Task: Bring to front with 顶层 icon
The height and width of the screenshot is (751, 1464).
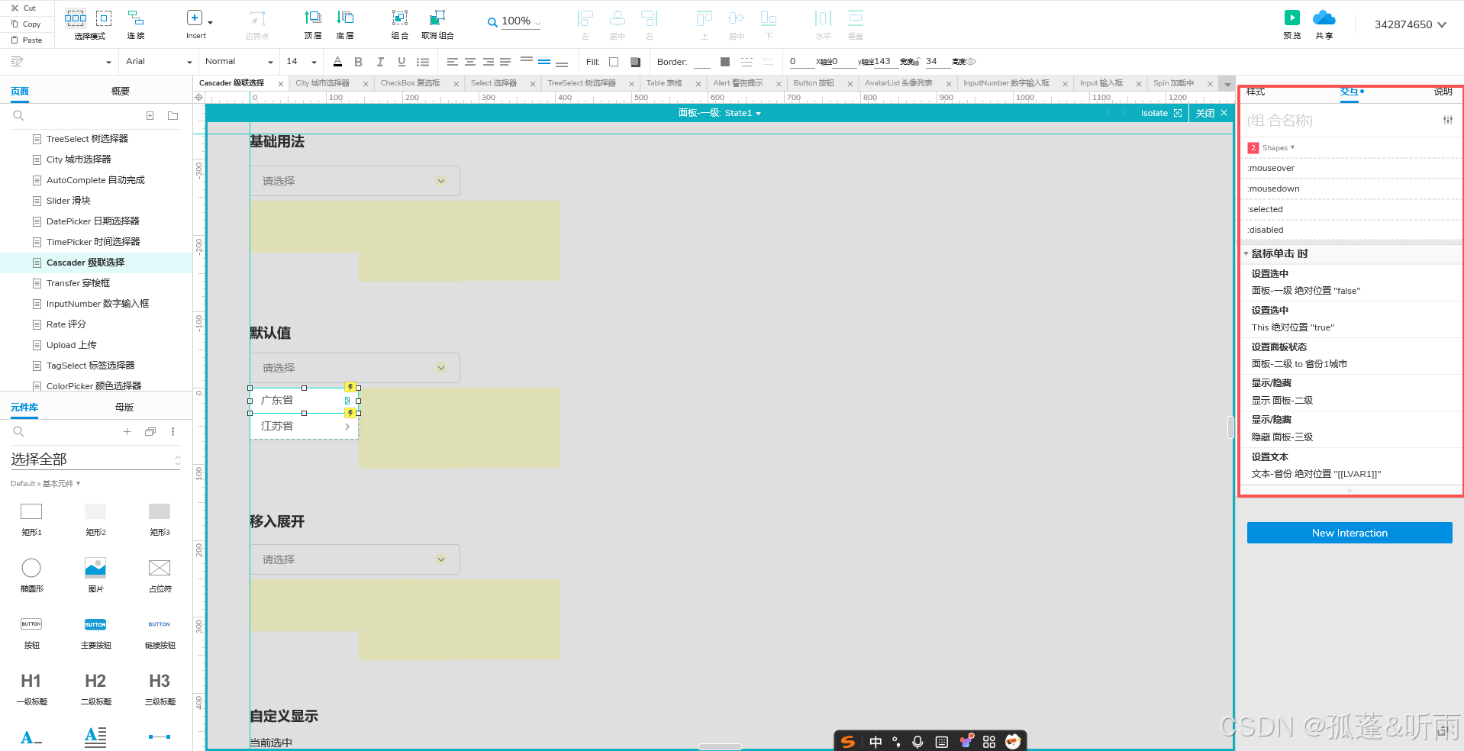Action: [313, 18]
